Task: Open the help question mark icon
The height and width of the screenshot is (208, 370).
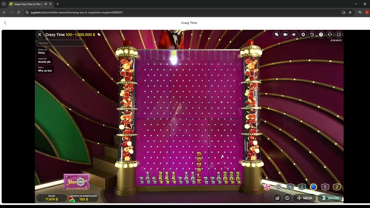Action: tap(321, 34)
